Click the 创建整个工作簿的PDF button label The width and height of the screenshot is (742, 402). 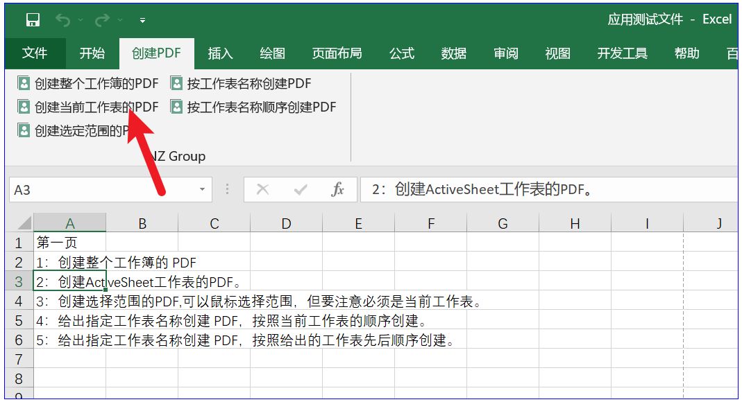96,84
